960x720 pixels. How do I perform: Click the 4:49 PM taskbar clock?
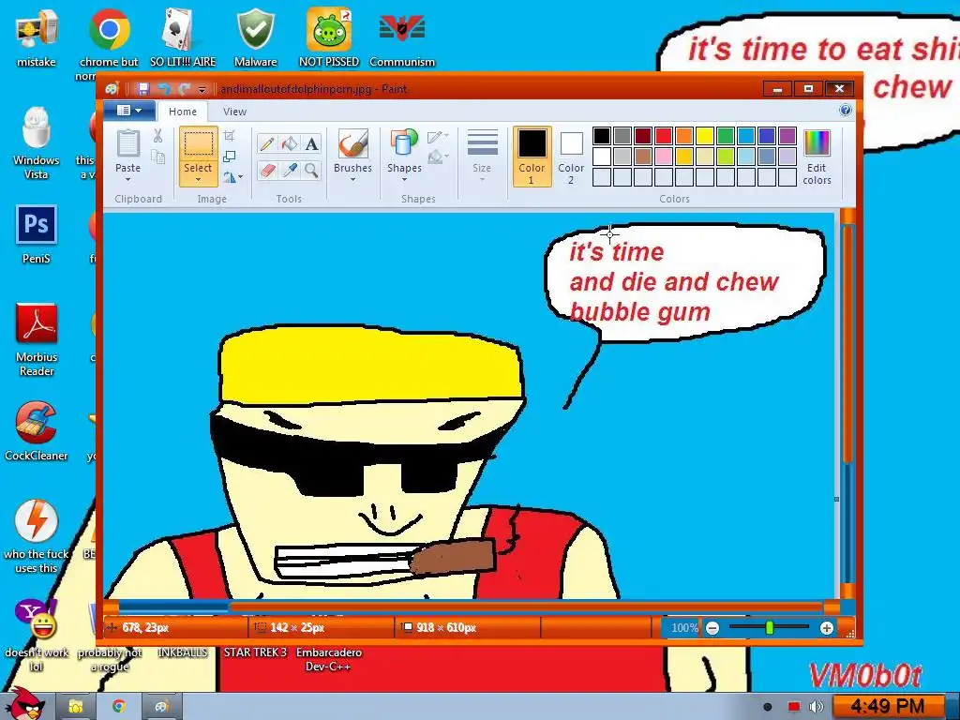click(887, 707)
